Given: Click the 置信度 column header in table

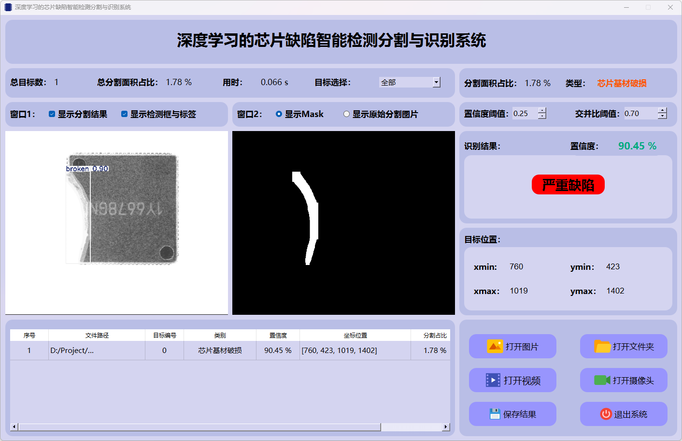Looking at the screenshot, I should (278, 335).
